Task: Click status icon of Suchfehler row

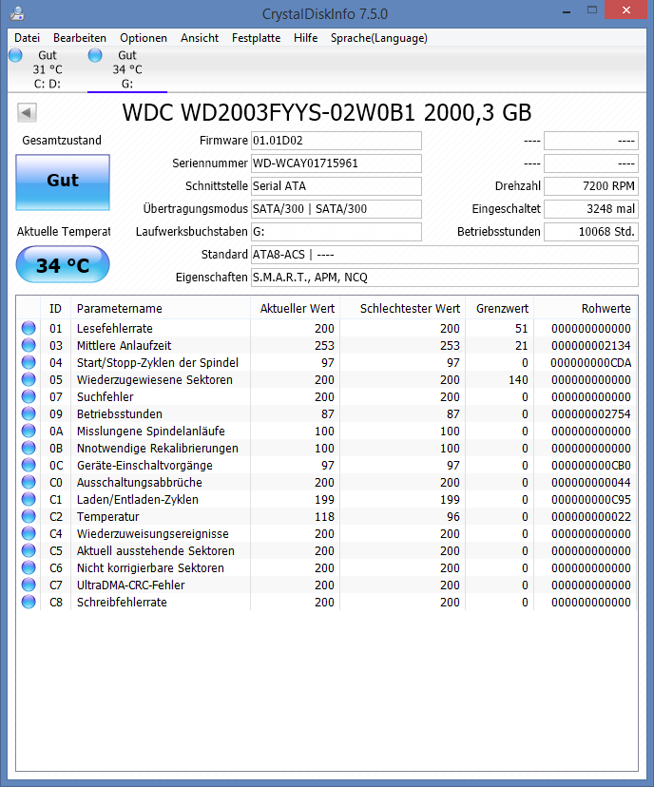Action: coord(29,396)
